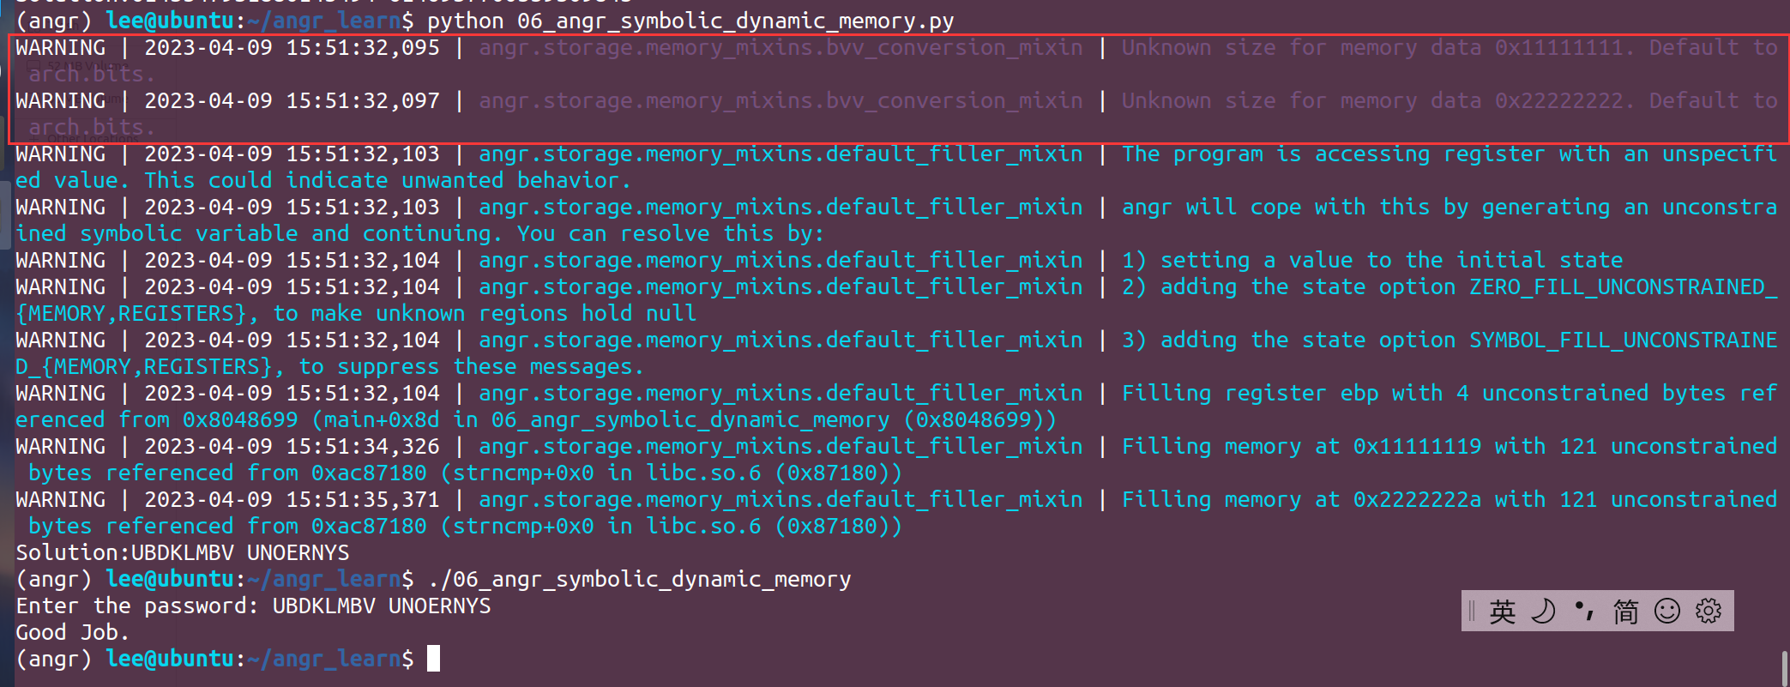Click the 'python 06_angr_symbolic_dynamic_memory.py' command text
The width and height of the screenshot is (1790, 687).
[x=690, y=21]
